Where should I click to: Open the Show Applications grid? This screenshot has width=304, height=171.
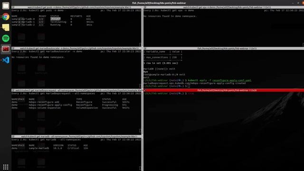[5, 167]
